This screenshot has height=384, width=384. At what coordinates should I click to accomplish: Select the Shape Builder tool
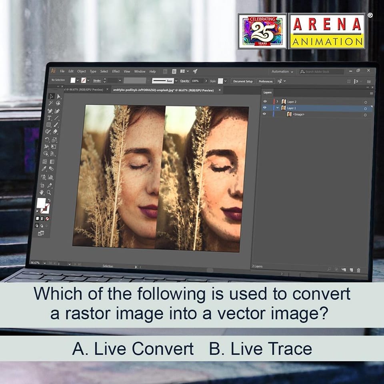pyautogui.click(x=46, y=154)
